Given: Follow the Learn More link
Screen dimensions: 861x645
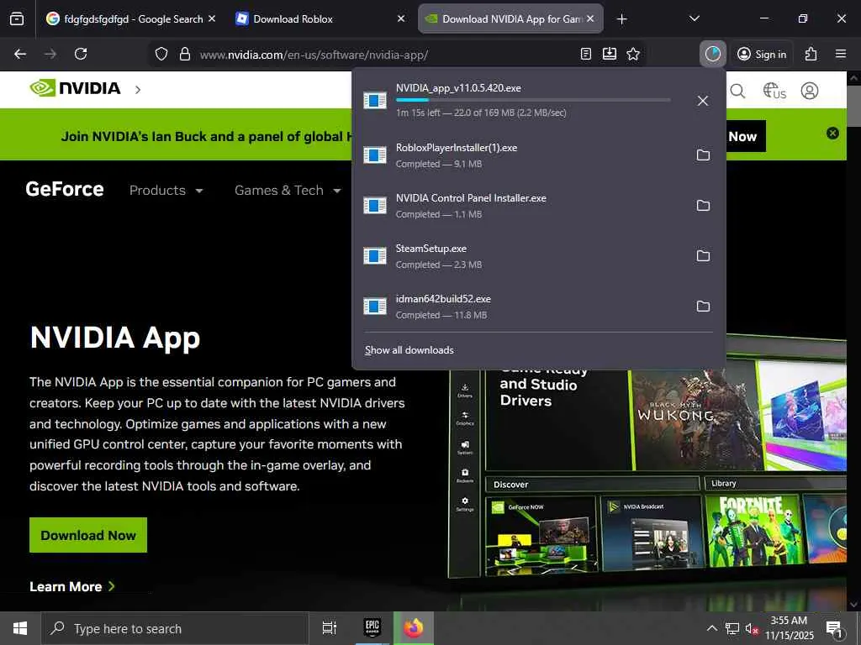Looking at the screenshot, I should (x=72, y=586).
